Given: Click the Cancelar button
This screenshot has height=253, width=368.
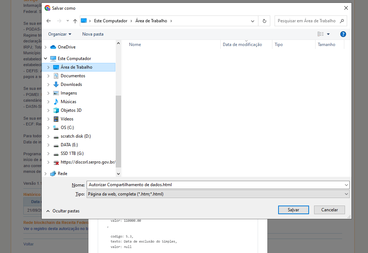Looking at the screenshot, I should [x=329, y=210].
